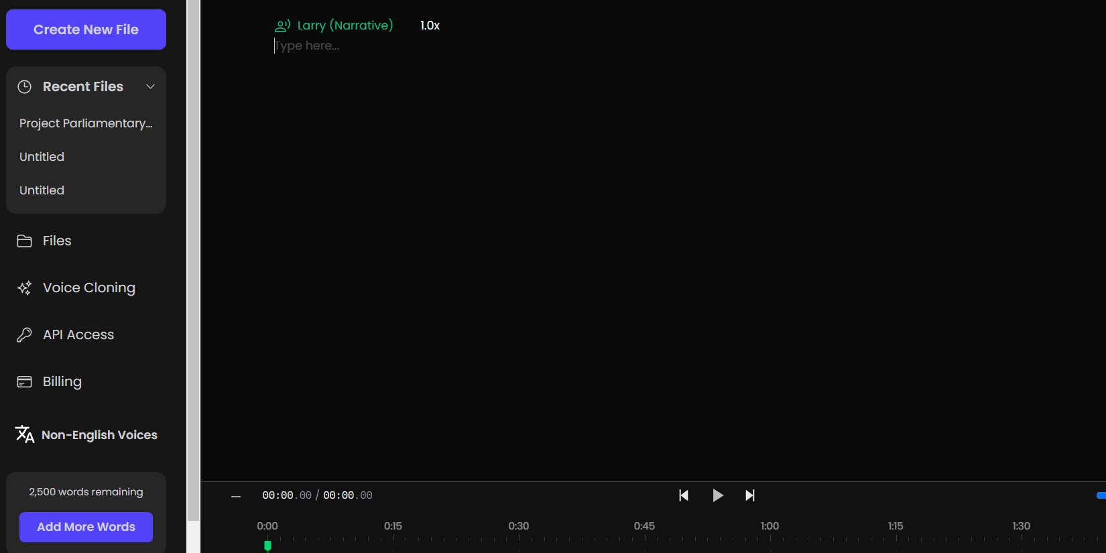This screenshot has width=1106, height=553.
Task: Click the API Access key icon
Action: [x=25, y=335]
